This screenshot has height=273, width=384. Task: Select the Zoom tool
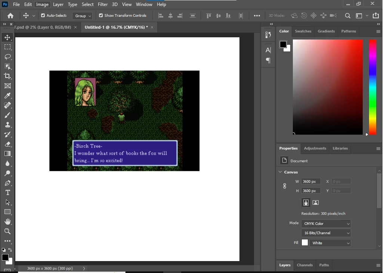click(x=7, y=231)
